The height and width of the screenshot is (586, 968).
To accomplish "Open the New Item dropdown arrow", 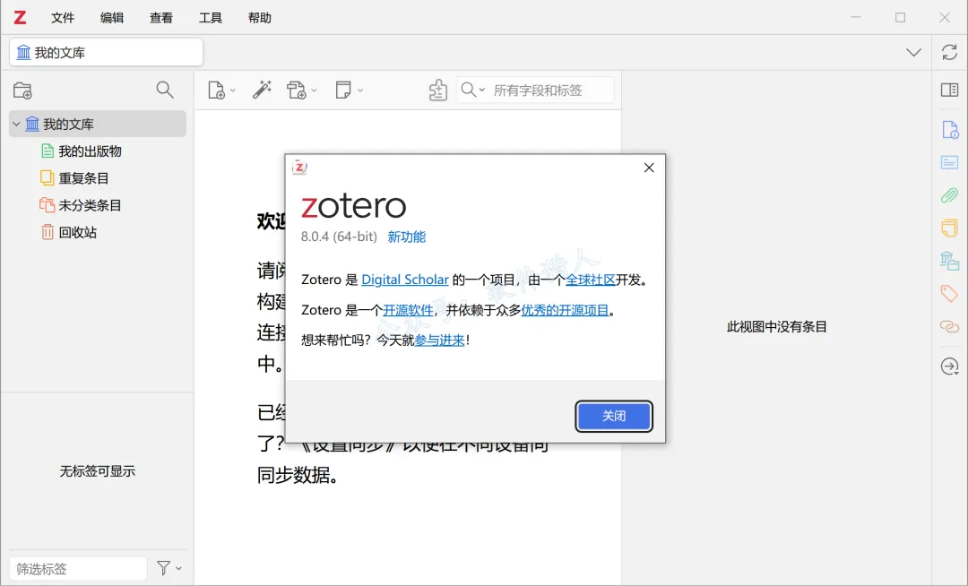I will (x=233, y=90).
